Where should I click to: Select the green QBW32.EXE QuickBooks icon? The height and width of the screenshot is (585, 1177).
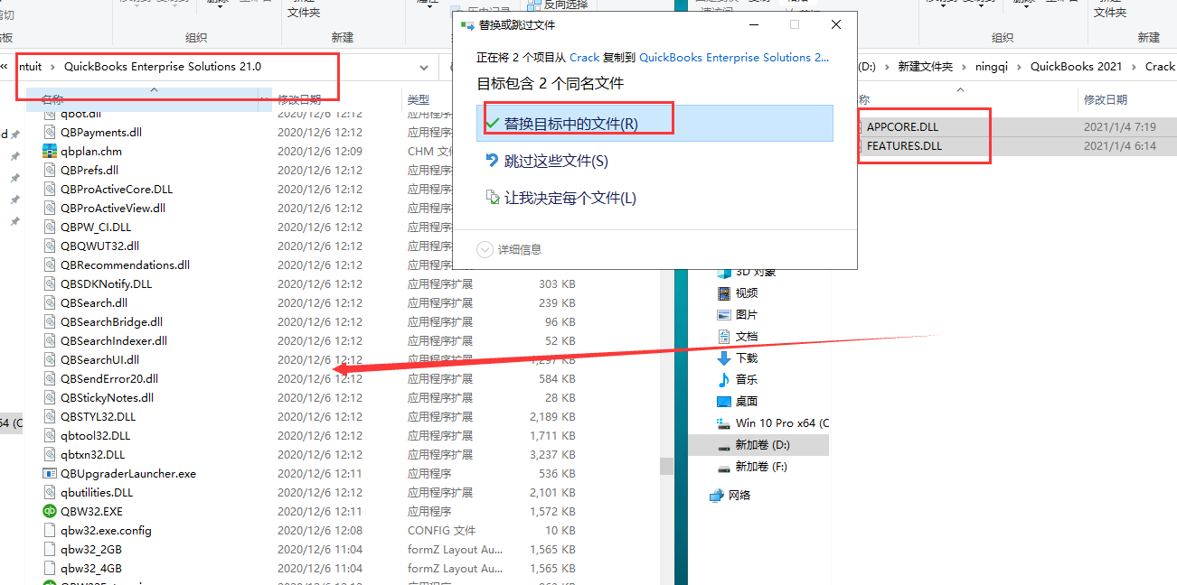[50, 511]
